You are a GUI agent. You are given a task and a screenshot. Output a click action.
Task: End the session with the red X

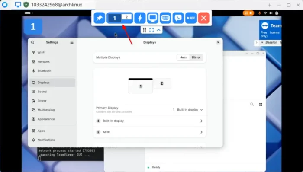pyautogui.click(x=204, y=18)
